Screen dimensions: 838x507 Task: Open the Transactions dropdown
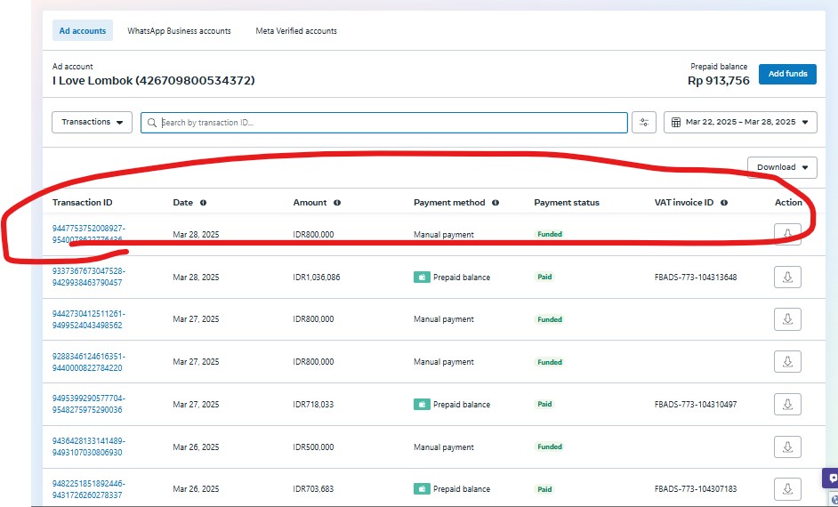(x=92, y=123)
